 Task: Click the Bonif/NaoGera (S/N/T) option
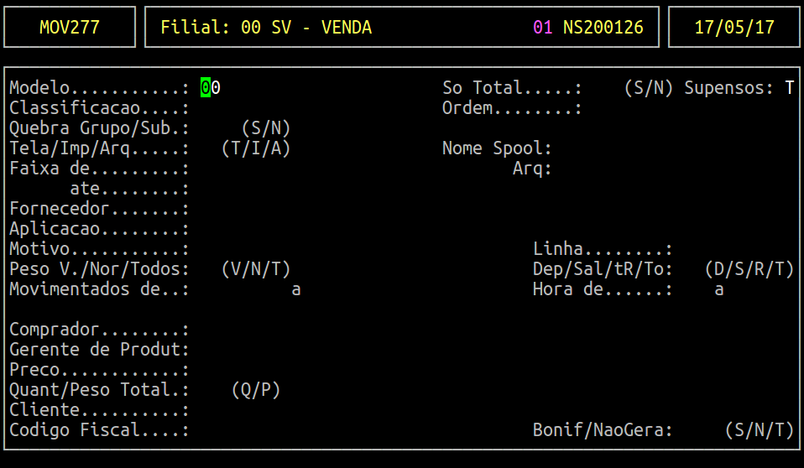point(759,430)
